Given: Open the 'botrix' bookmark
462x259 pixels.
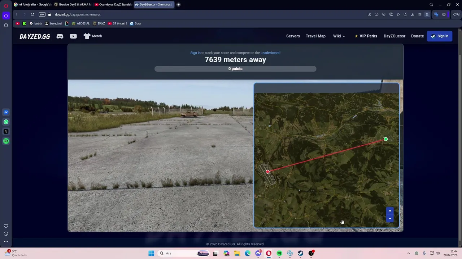Looking at the screenshot, I should point(35,23).
